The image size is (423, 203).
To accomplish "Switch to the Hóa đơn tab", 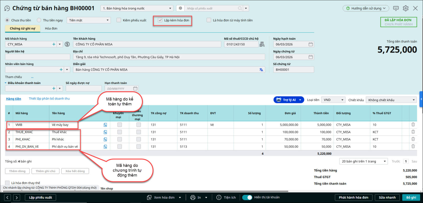I will [x=51, y=29].
